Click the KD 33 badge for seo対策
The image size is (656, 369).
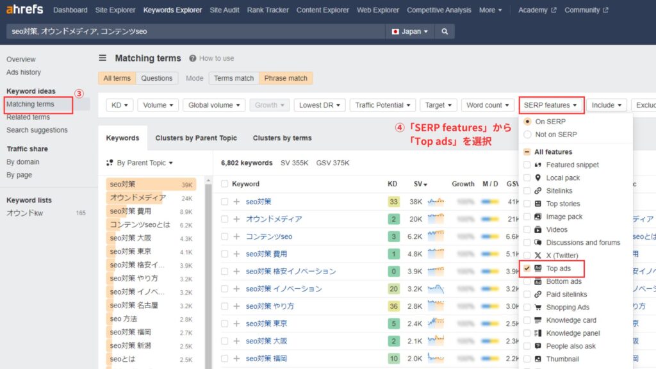(x=393, y=202)
